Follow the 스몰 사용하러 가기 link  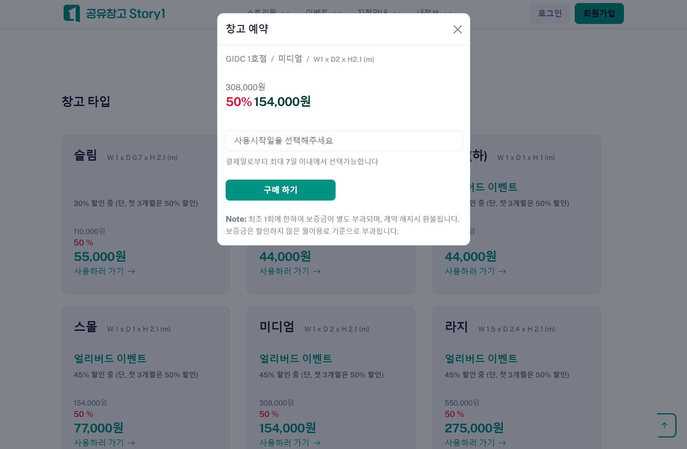[99, 443]
